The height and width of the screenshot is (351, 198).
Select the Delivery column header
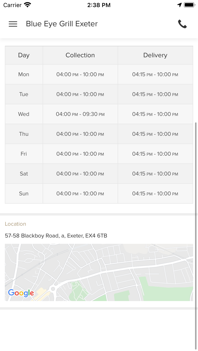point(155,55)
